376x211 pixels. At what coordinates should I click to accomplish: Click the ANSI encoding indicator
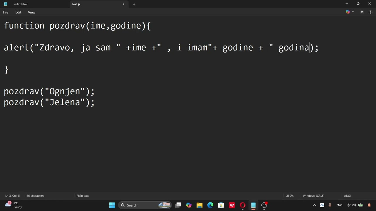pos(347,196)
